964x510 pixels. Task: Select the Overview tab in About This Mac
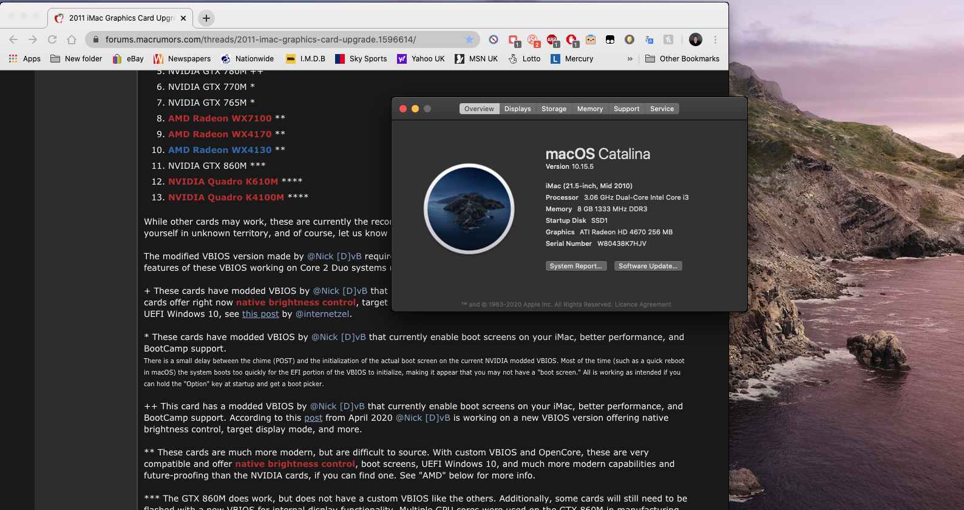coord(479,109)
